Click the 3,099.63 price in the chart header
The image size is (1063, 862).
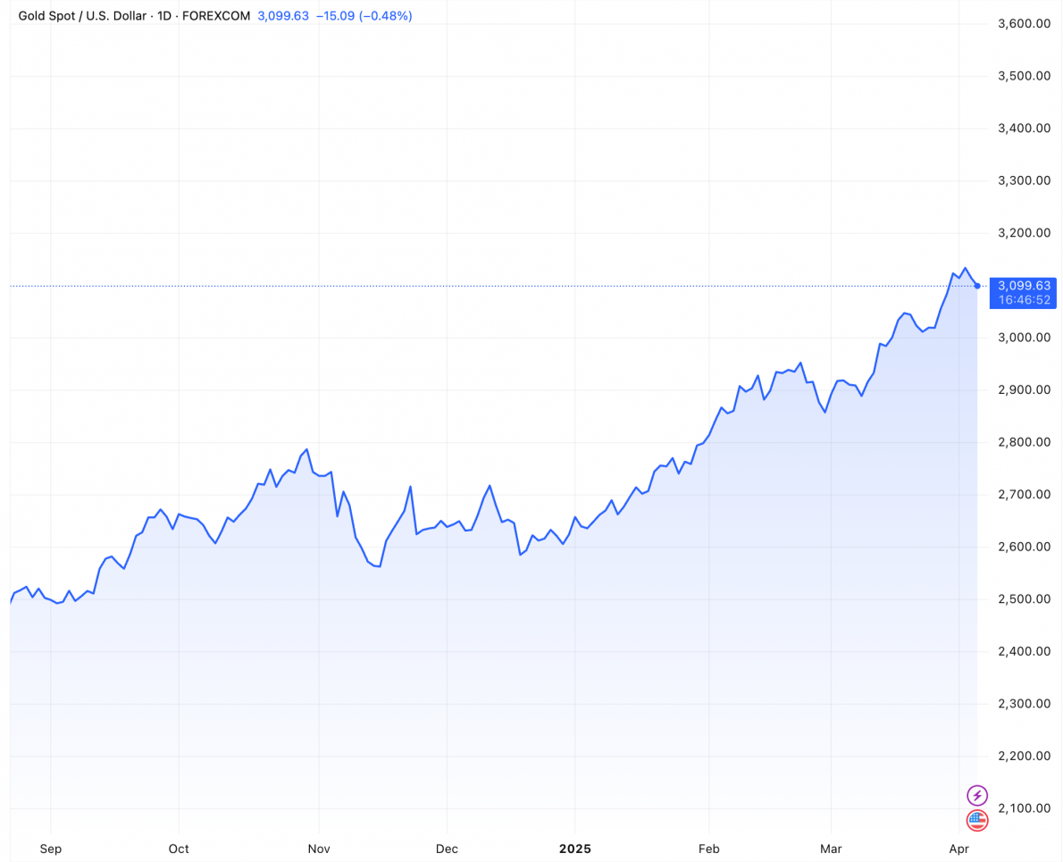point(282,16)
